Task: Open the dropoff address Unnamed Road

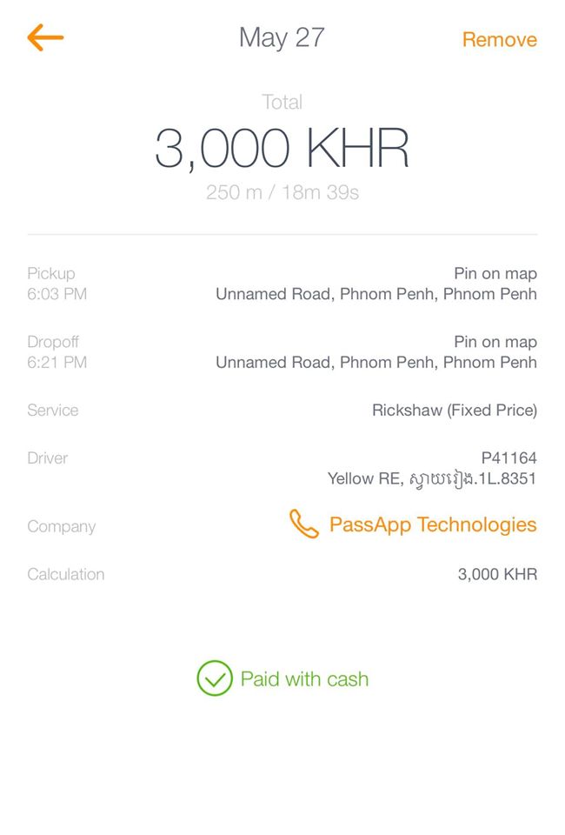Action: (x=376, y=362)
